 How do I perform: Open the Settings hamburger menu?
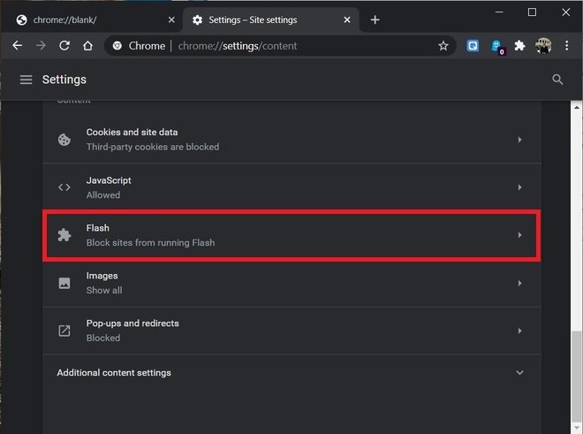tap(26, 80)
